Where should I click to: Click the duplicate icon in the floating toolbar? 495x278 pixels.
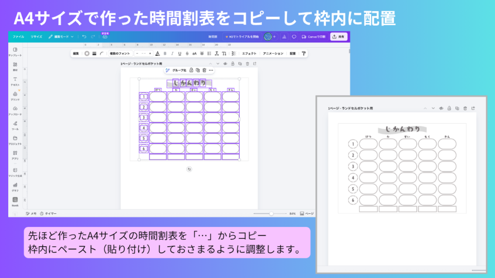(x=197, y=70)
